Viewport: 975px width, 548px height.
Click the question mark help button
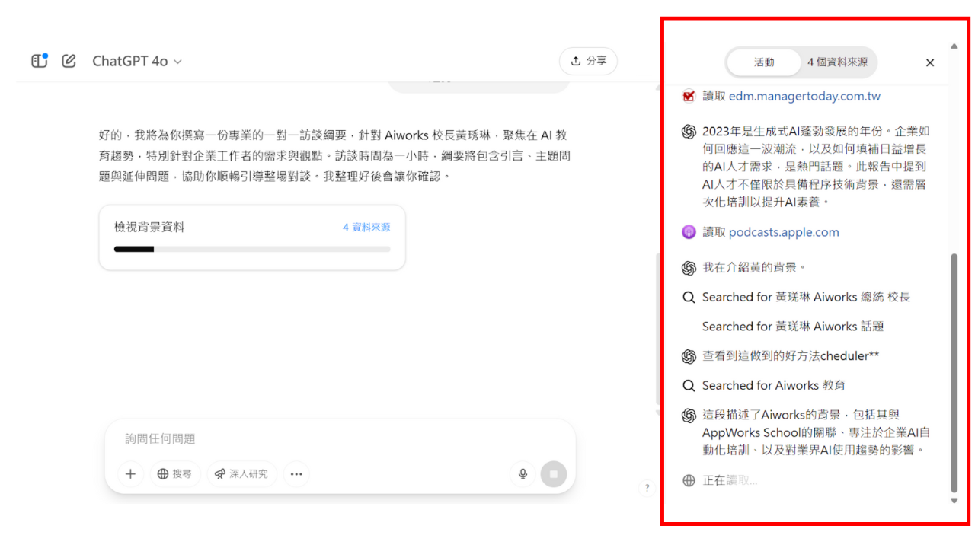point(647,489)
